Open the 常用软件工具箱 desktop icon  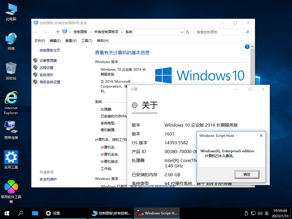[x=11, y=192]
